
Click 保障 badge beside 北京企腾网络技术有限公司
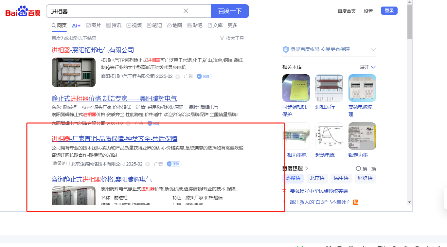pyautogui.click(x=174, y=164)
